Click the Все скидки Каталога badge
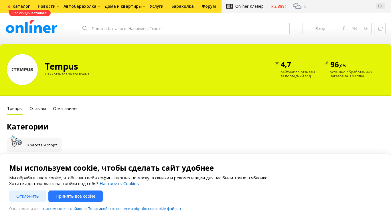Viewport: 391px width, 220px height. [x=30, y=13]
